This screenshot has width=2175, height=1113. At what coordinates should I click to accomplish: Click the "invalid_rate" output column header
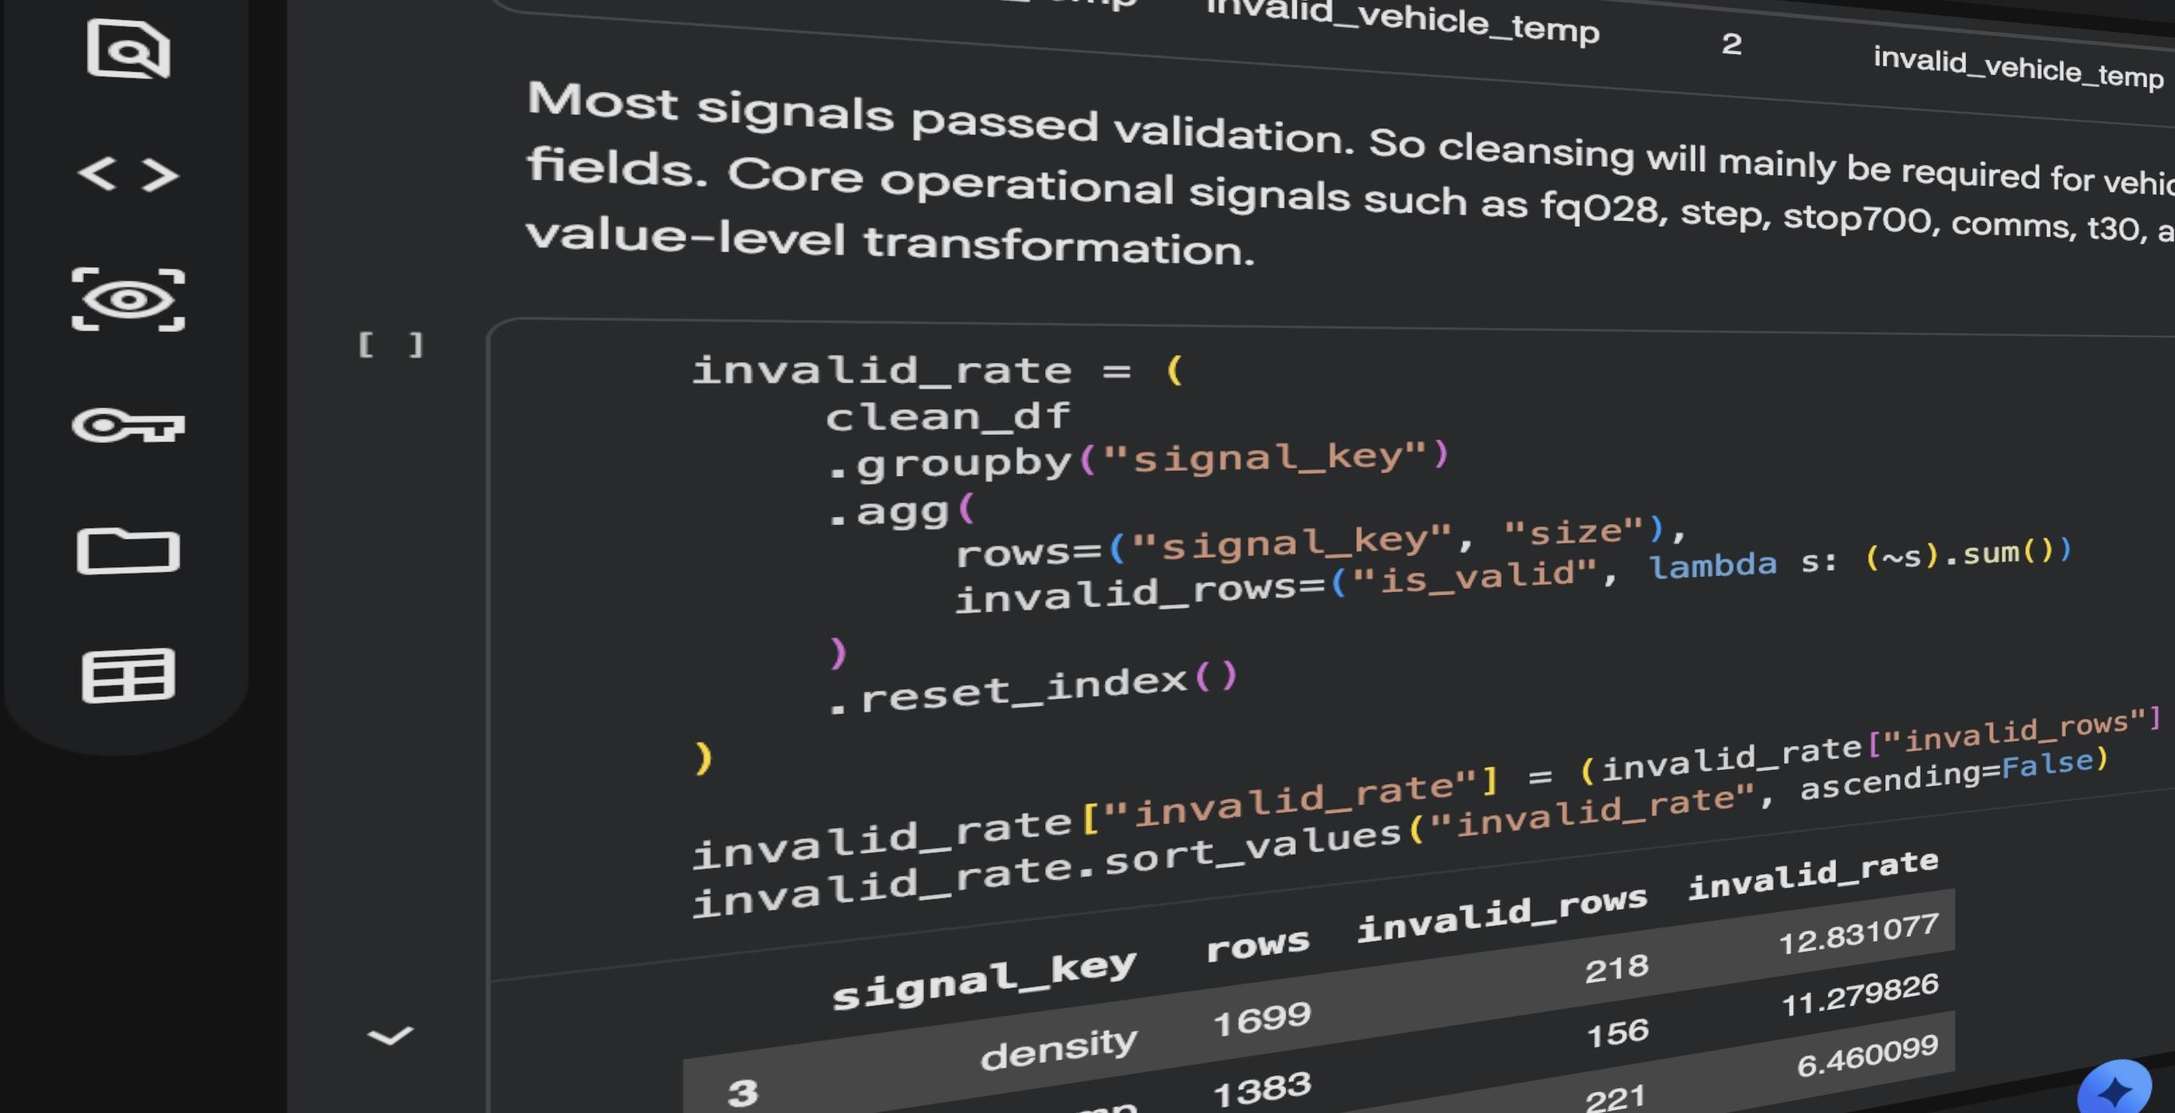click(1813, 875)
